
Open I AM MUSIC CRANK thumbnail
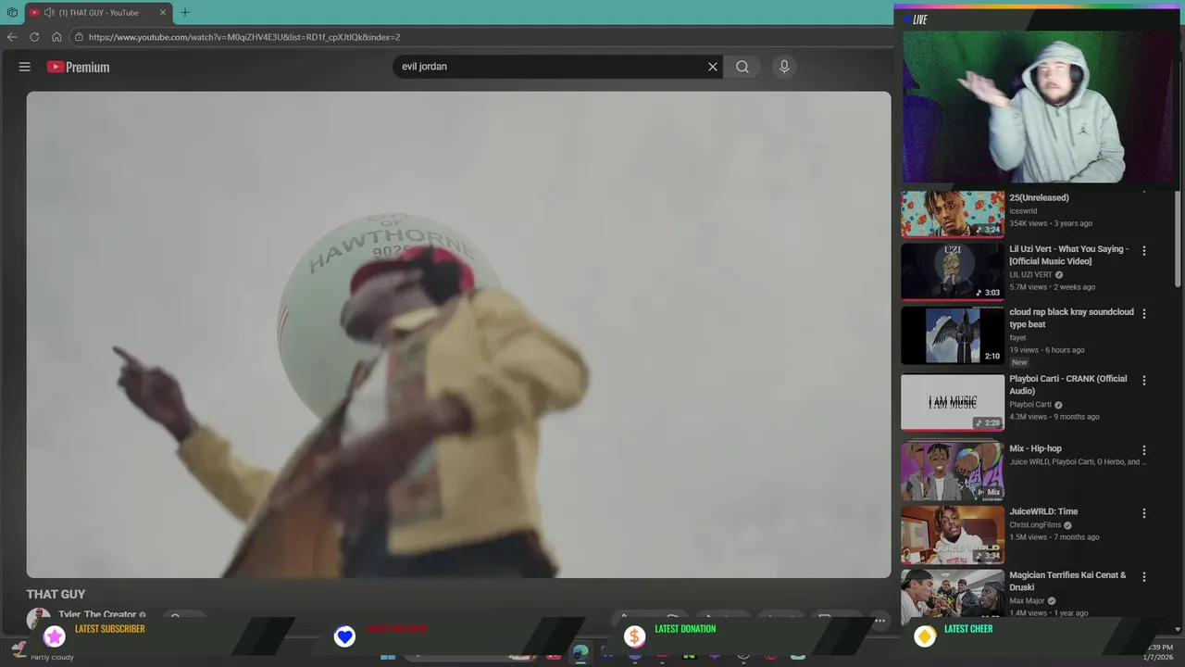coord(953,402)
